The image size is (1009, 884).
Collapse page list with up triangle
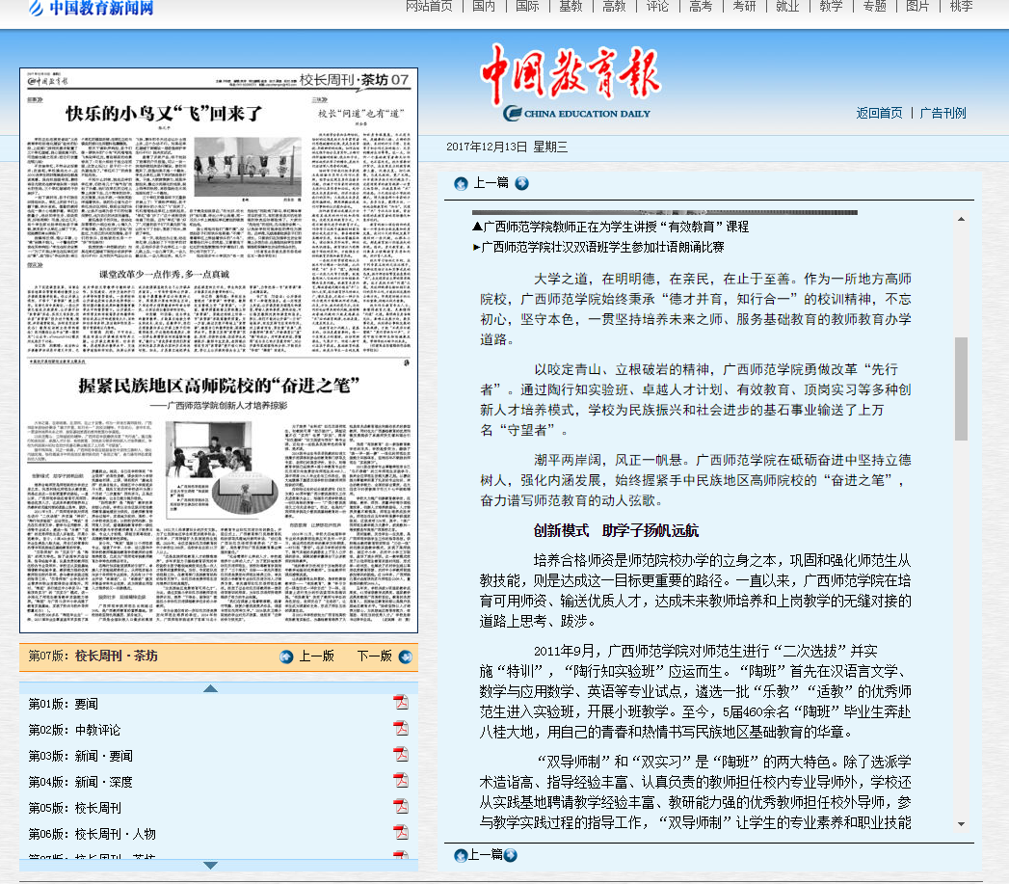(x=210, y=688)
